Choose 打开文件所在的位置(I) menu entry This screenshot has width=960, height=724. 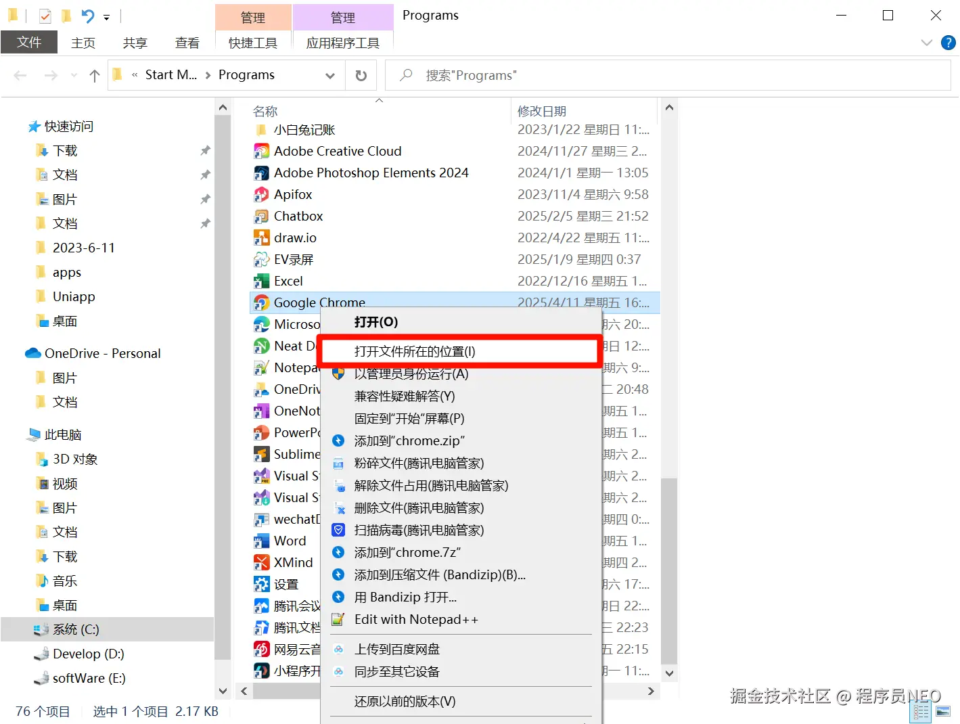click(x=460, y=351)
